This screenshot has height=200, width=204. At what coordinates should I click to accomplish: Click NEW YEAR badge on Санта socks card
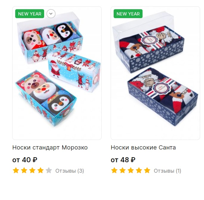coord(128,14)
